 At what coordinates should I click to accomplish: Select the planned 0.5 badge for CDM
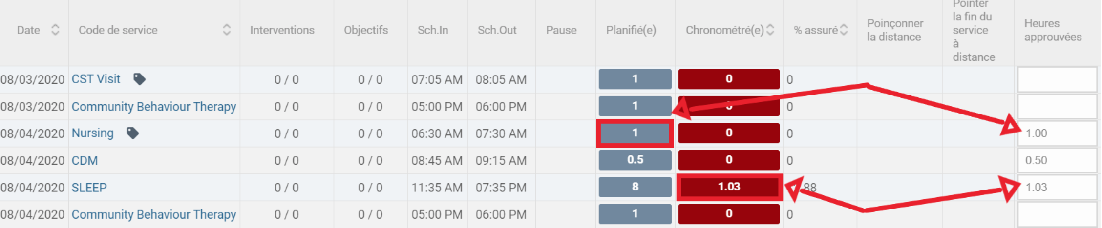tap(635, 160)
